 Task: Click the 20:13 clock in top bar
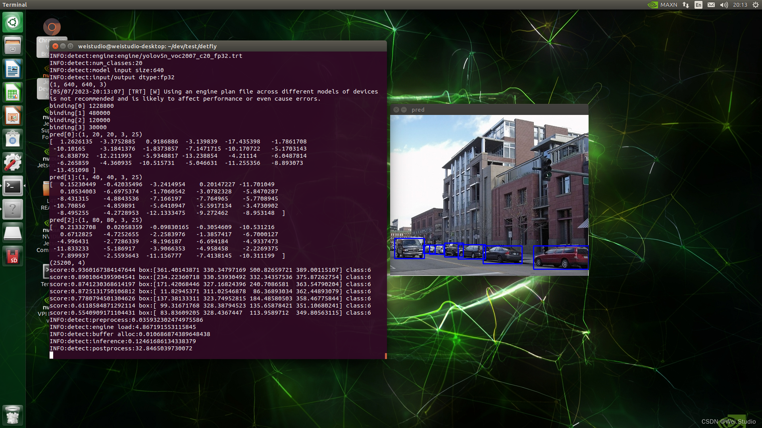click(740, 5)
